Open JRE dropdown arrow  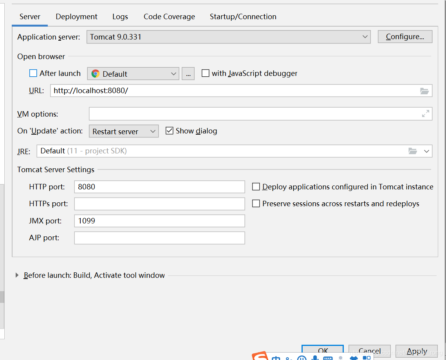pyautogui.click(x=426, y=151)
